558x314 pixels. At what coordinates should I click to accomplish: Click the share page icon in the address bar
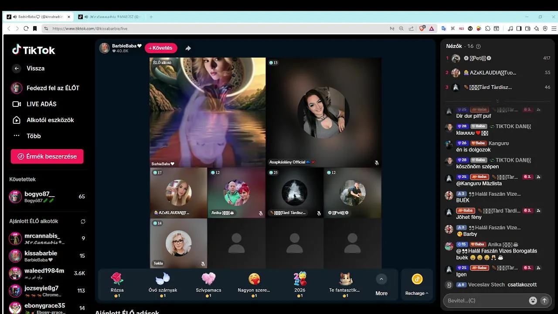click(411, 28)
